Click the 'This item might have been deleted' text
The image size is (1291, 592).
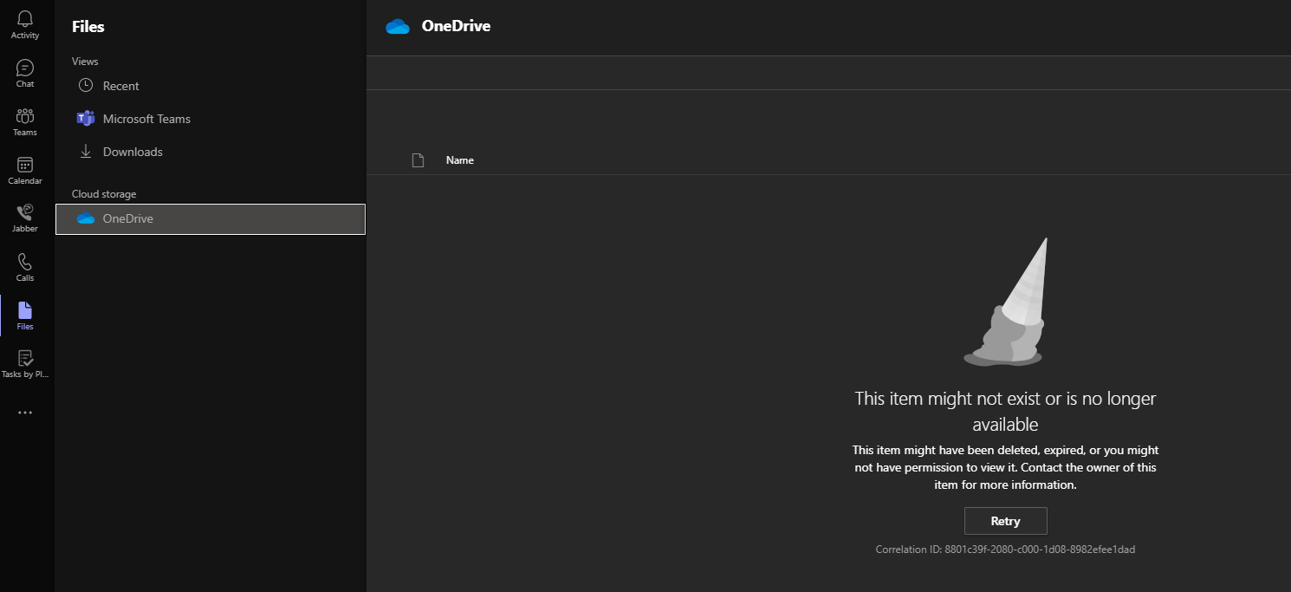tap(1005, 467)
